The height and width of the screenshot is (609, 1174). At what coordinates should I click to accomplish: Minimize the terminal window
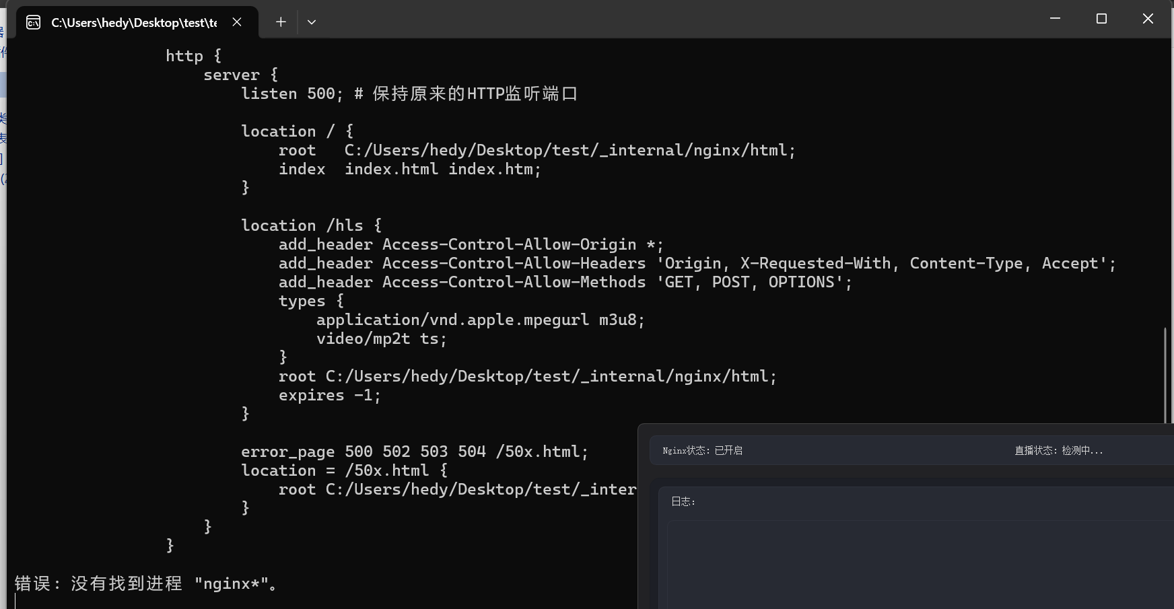1055,19
